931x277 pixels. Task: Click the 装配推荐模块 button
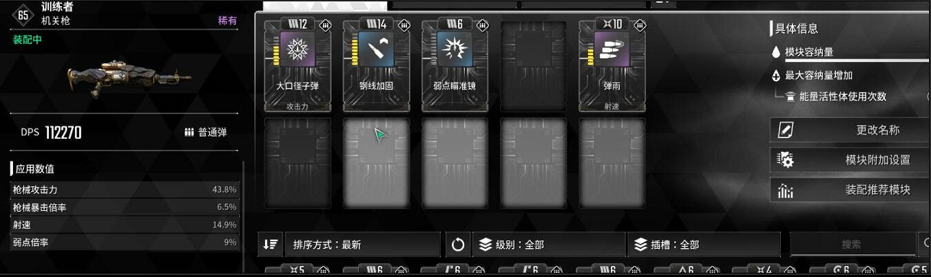(850, 190)
